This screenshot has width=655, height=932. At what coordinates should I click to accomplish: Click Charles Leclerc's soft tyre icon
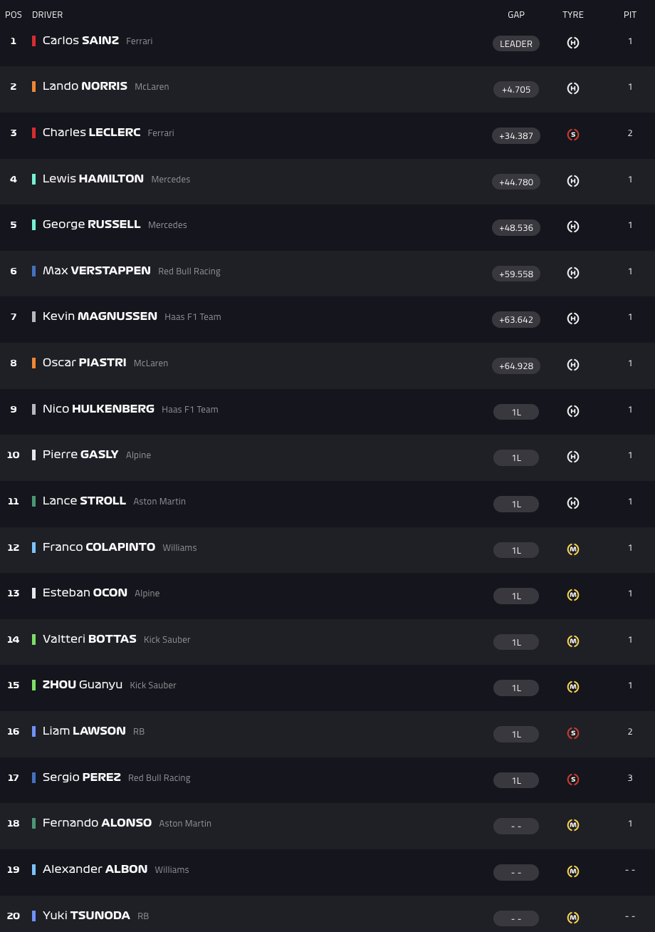(x=573, y=135)
